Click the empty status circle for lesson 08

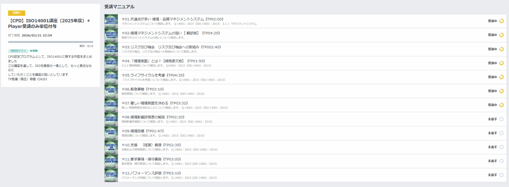click(x=501, y=119)
